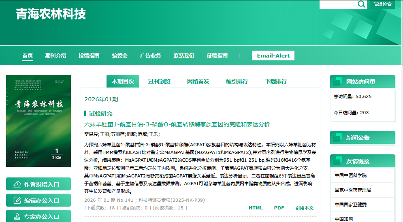403x222 pixels.
Task: Click the 青海农林科技 site title
Action: coord(51,14)
